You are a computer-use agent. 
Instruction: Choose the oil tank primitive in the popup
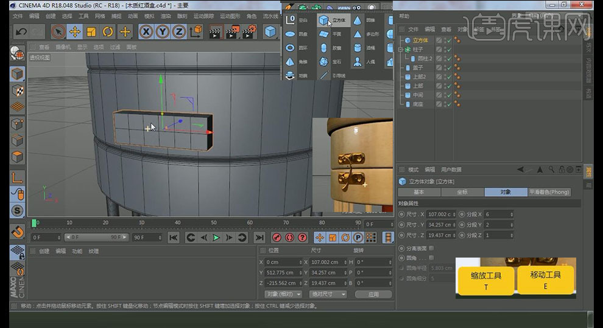(365, 48)
